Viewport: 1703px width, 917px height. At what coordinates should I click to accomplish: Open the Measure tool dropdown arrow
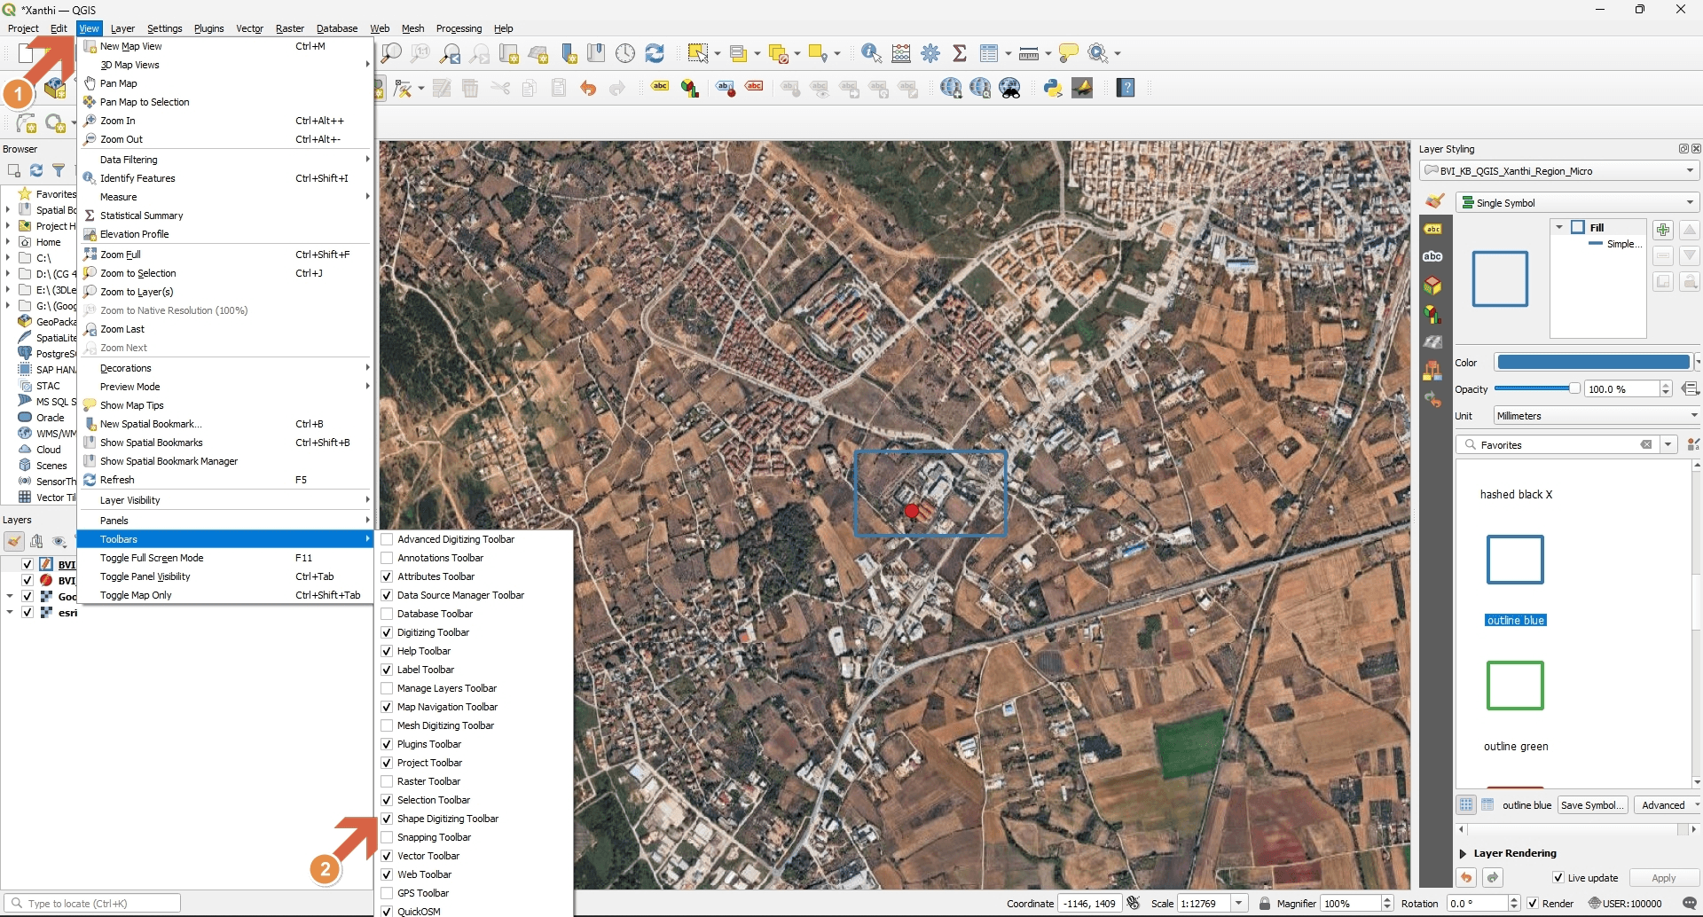point(1048,53)
